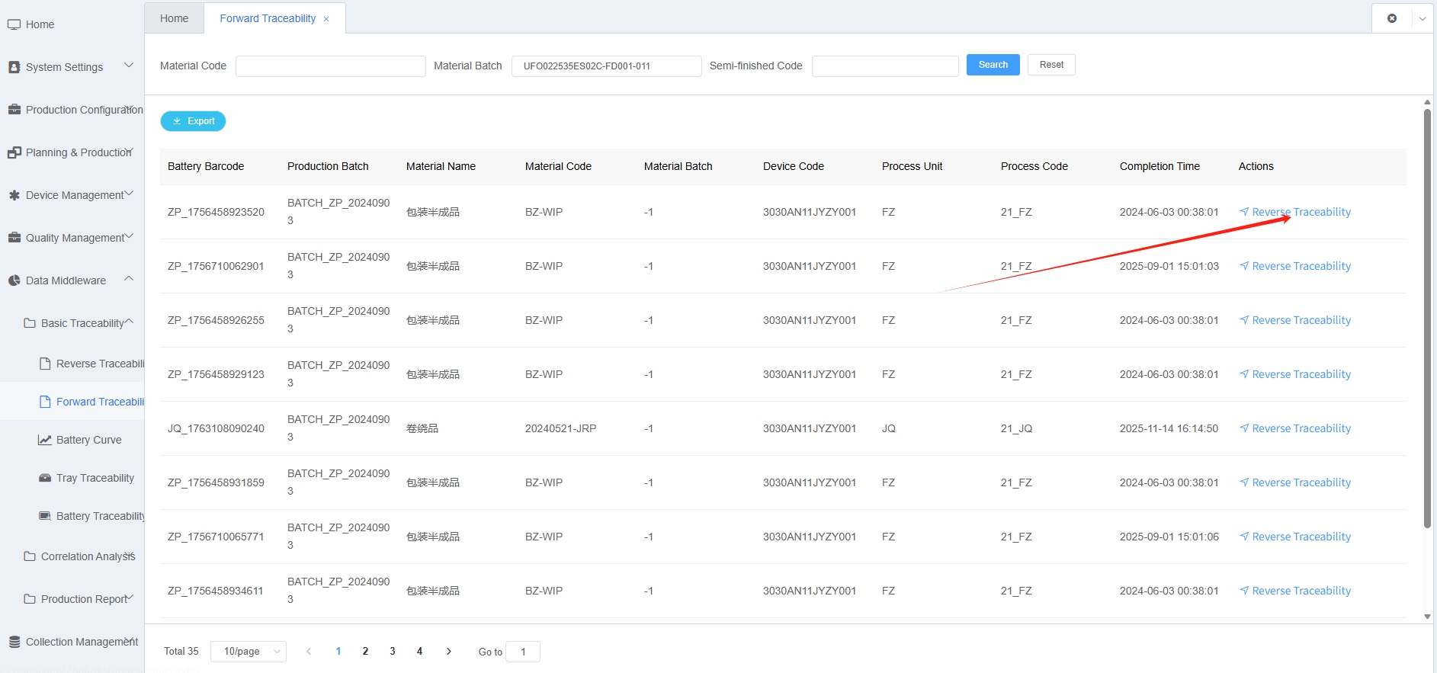Click the Reverse Traceability document icon in sidebar

pyautogui.click(x=45, y=364)
